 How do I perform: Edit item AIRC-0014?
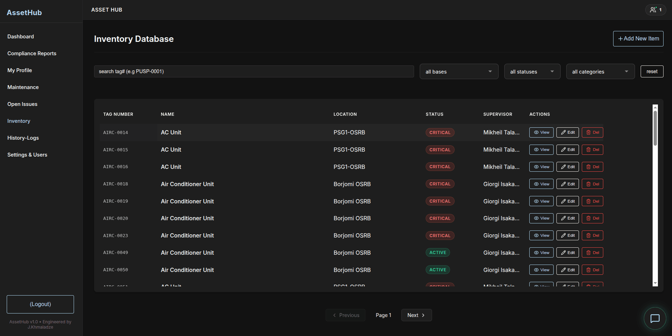[x=568, y=133]
